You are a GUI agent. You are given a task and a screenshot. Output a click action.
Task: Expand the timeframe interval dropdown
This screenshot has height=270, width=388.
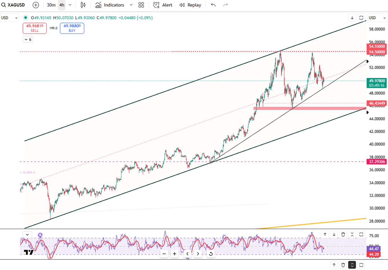coord(70,5)
